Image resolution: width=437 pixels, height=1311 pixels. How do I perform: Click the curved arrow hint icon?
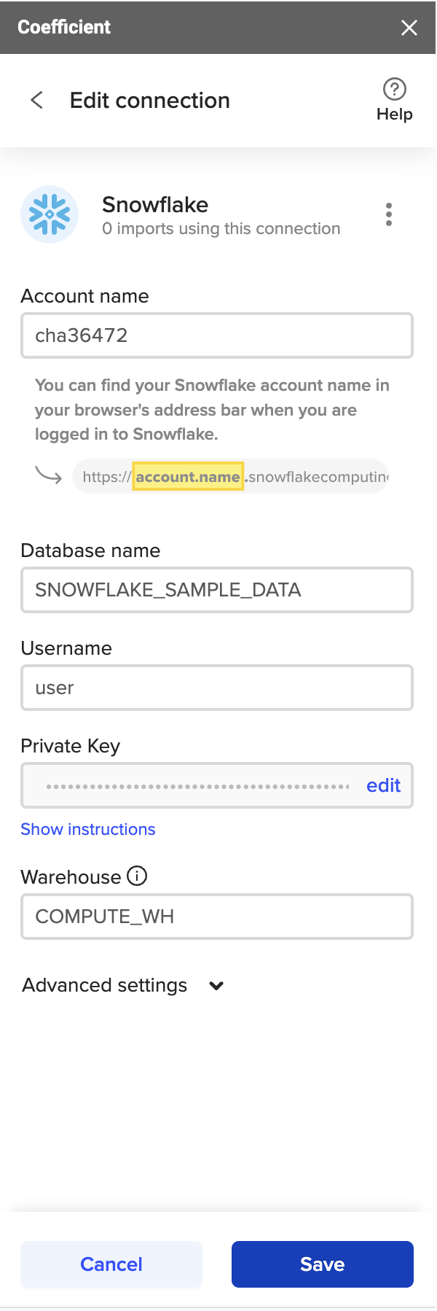pos(49,476)
